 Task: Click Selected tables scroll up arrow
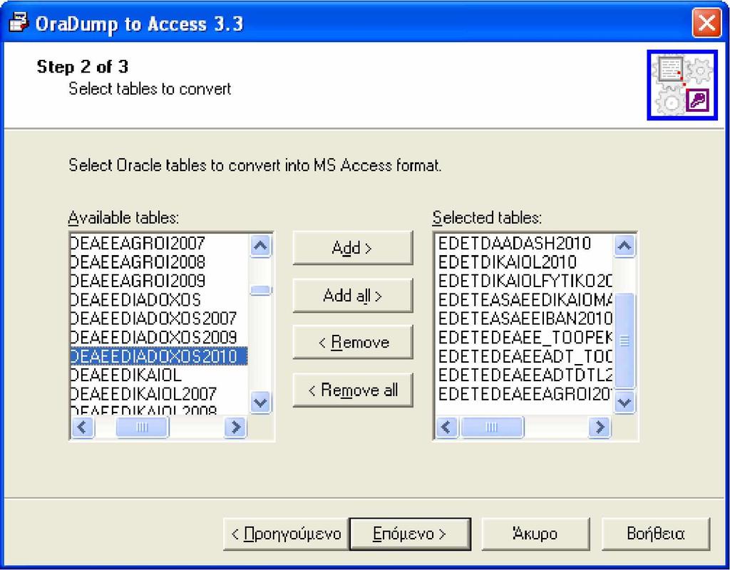624,245
